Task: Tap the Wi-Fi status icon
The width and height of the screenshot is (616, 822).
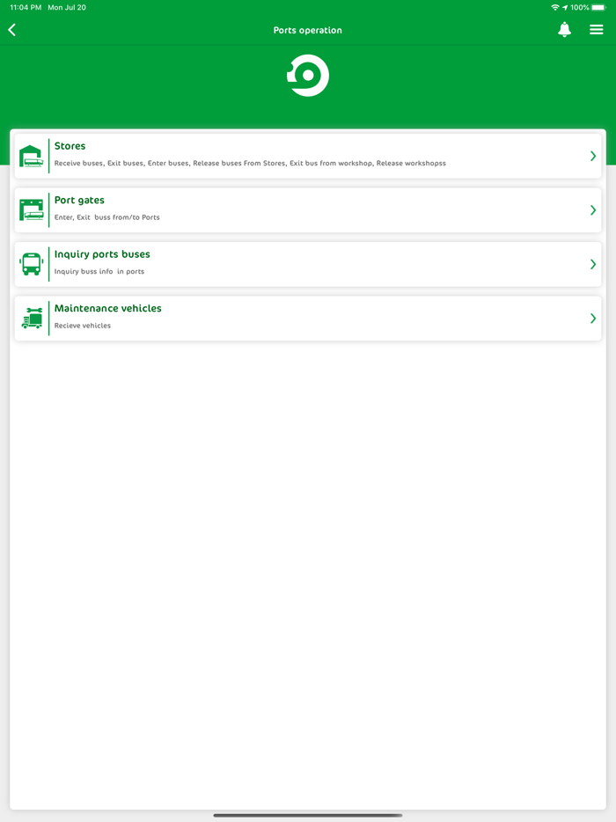Action: (x=555, y=7)
